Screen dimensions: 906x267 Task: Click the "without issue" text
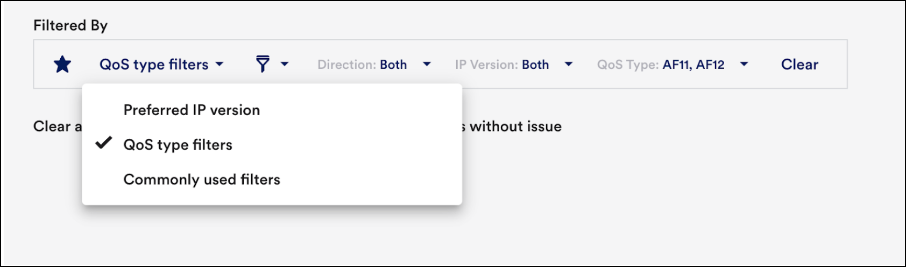coord(515,127)
